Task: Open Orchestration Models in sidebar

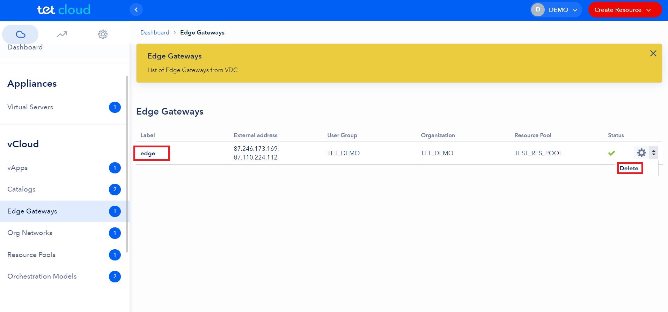Action: 42,276
